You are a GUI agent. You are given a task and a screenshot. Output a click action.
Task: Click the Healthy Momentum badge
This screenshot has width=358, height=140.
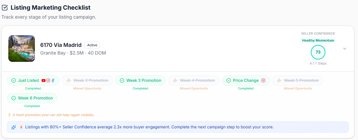(x=318, y=41)
